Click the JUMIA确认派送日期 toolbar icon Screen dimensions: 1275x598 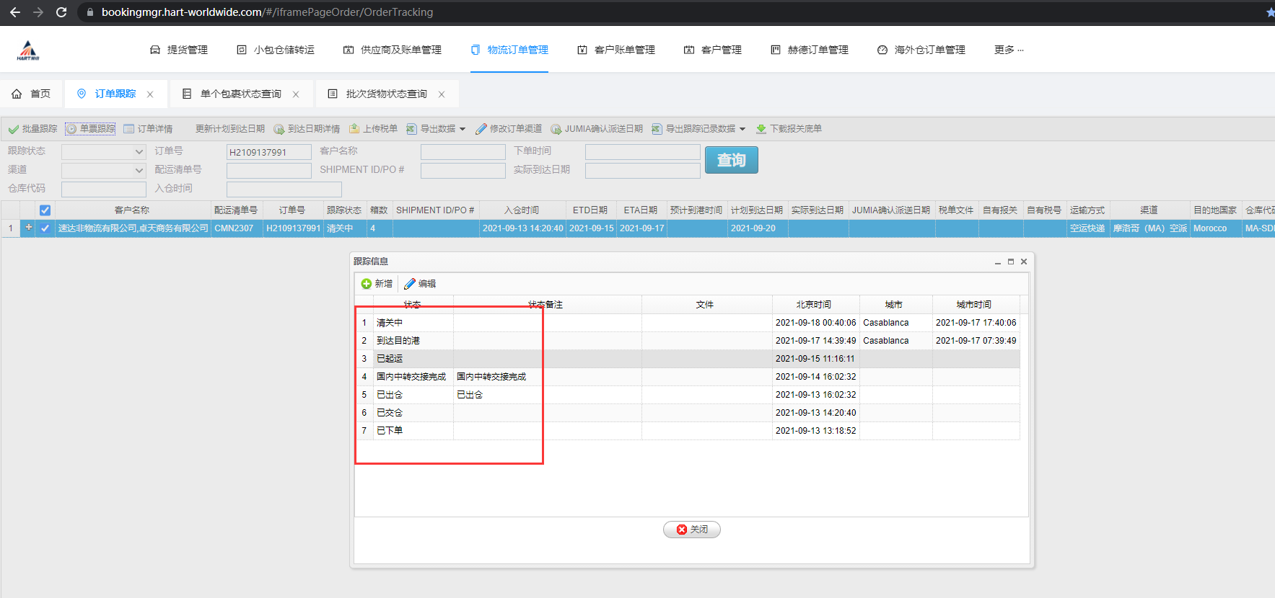(556, 129)
